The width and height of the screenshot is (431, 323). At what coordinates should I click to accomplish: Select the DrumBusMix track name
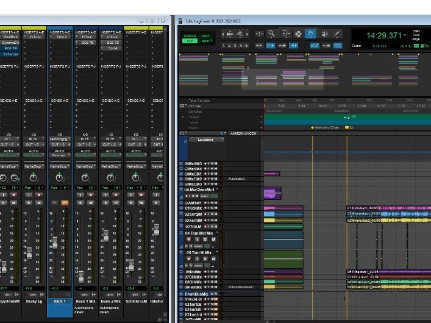(x=197, y=294)
